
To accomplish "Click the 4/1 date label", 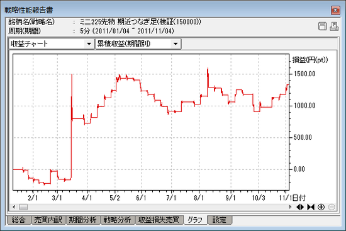I will coord(87,198).
